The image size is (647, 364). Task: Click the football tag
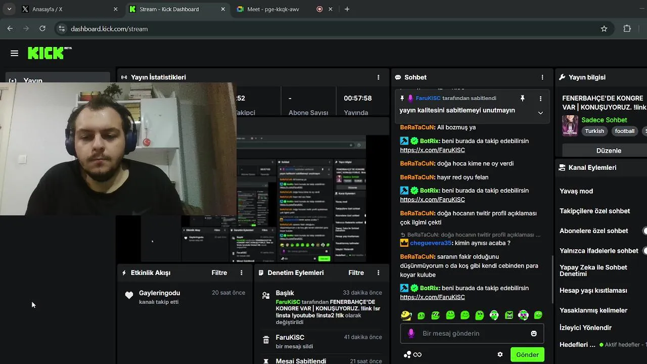[x=624, y=131]
